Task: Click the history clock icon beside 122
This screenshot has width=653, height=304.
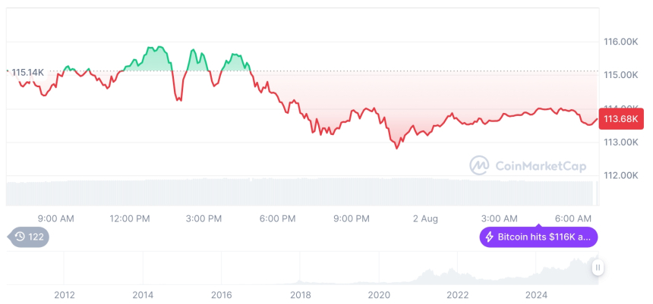Action: 18,237
